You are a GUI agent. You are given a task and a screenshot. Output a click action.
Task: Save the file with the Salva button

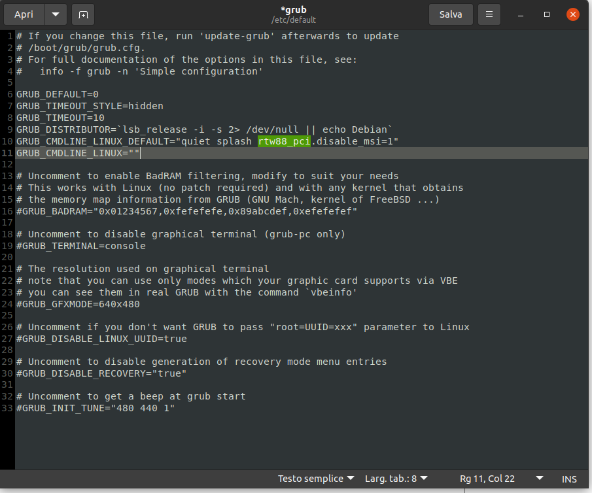pos(451,14)
